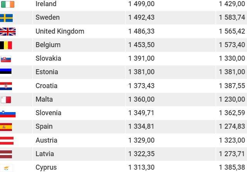The width and height of the screenshot is (247, 172).
Task: Click the Austria flag icon
Action: 7,141
